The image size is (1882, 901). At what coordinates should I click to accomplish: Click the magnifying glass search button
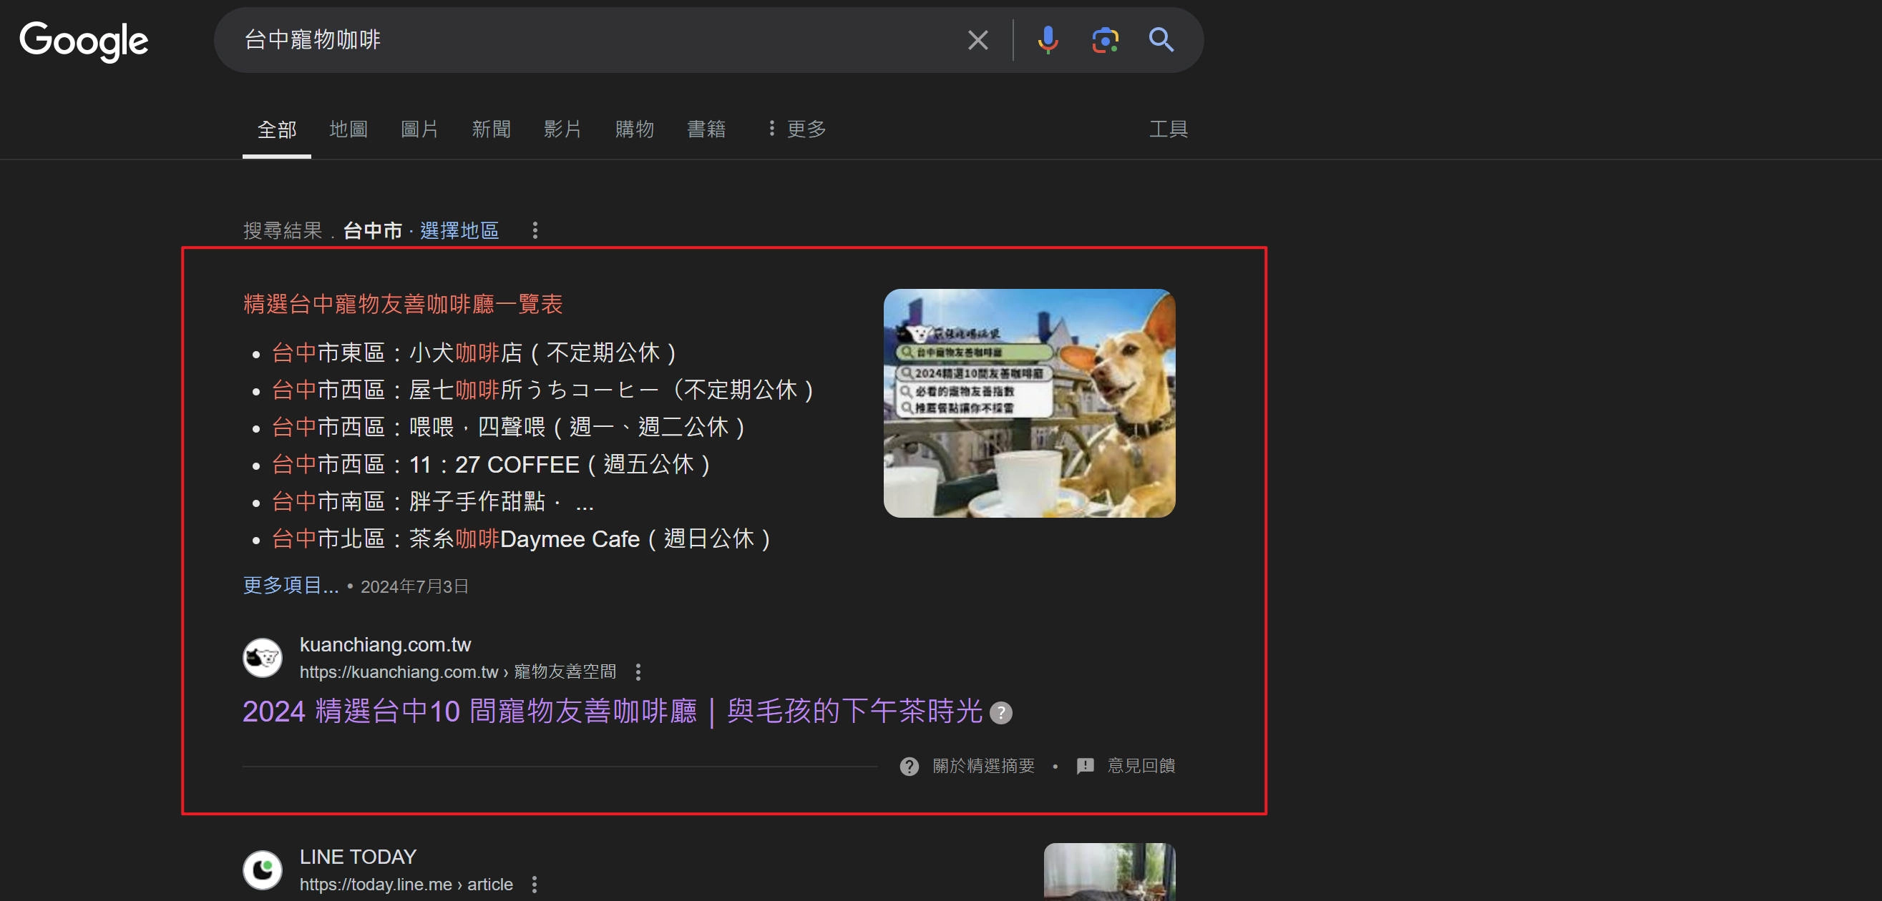[x=1161, y=40]
